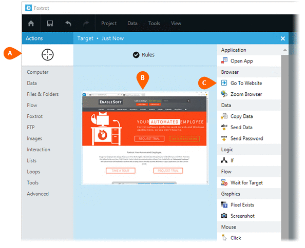Screen dimensions: 305x248
Task: Open the Loops actions category
Action: (x=33, y=172)
